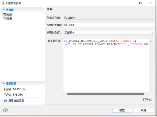Minimize the 新建作业步骤 window
This screenshot has width=157, height=117.
(x=130, y=3)
